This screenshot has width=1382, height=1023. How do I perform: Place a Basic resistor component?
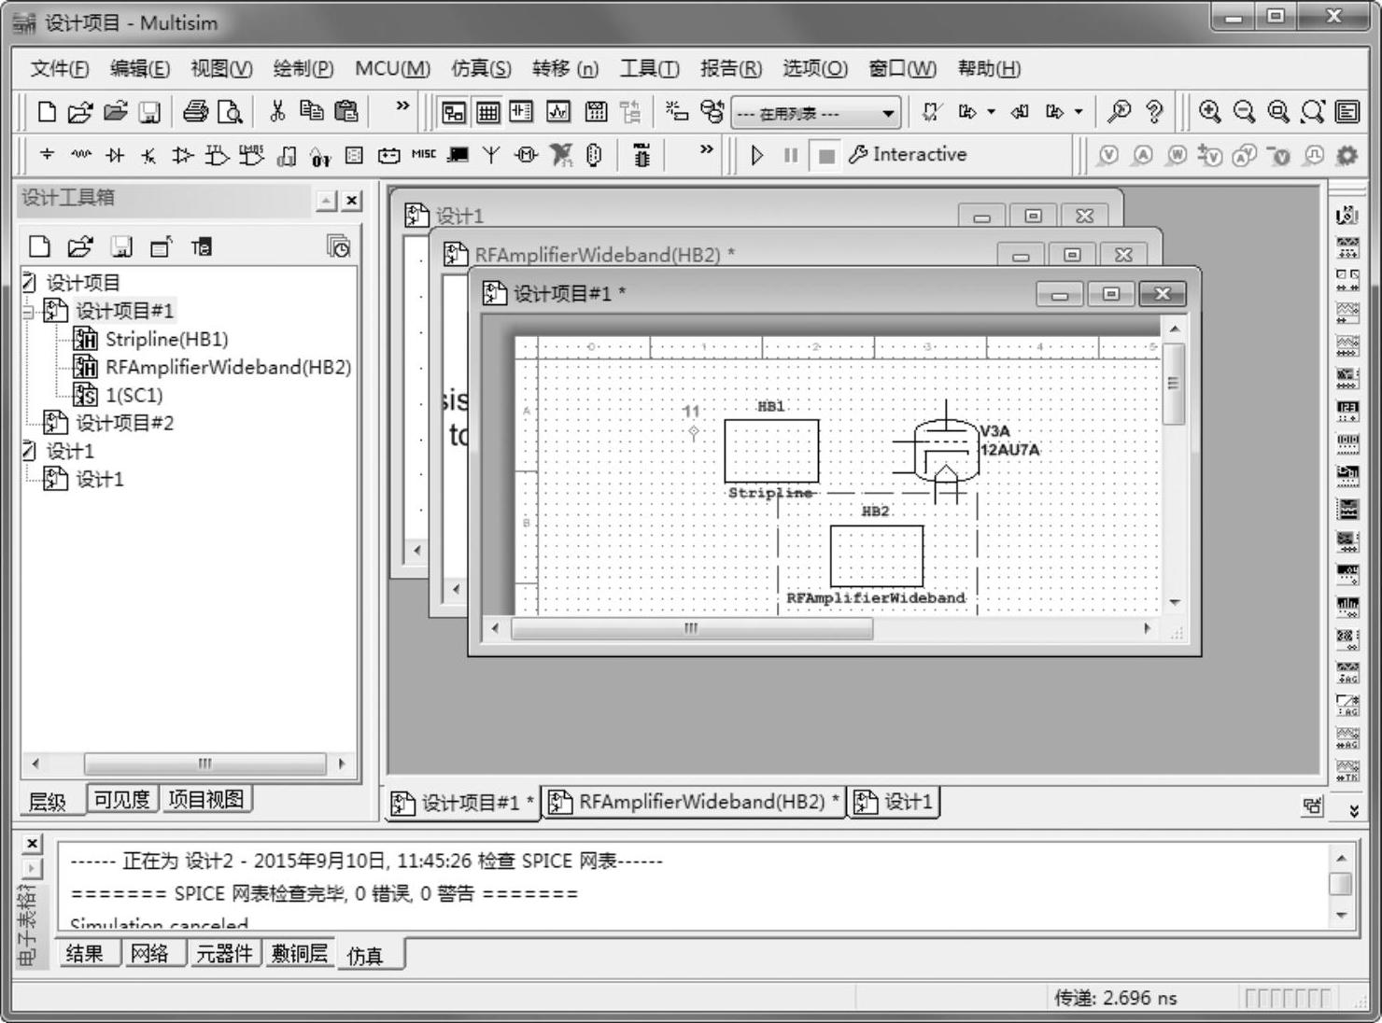[81, 155]
